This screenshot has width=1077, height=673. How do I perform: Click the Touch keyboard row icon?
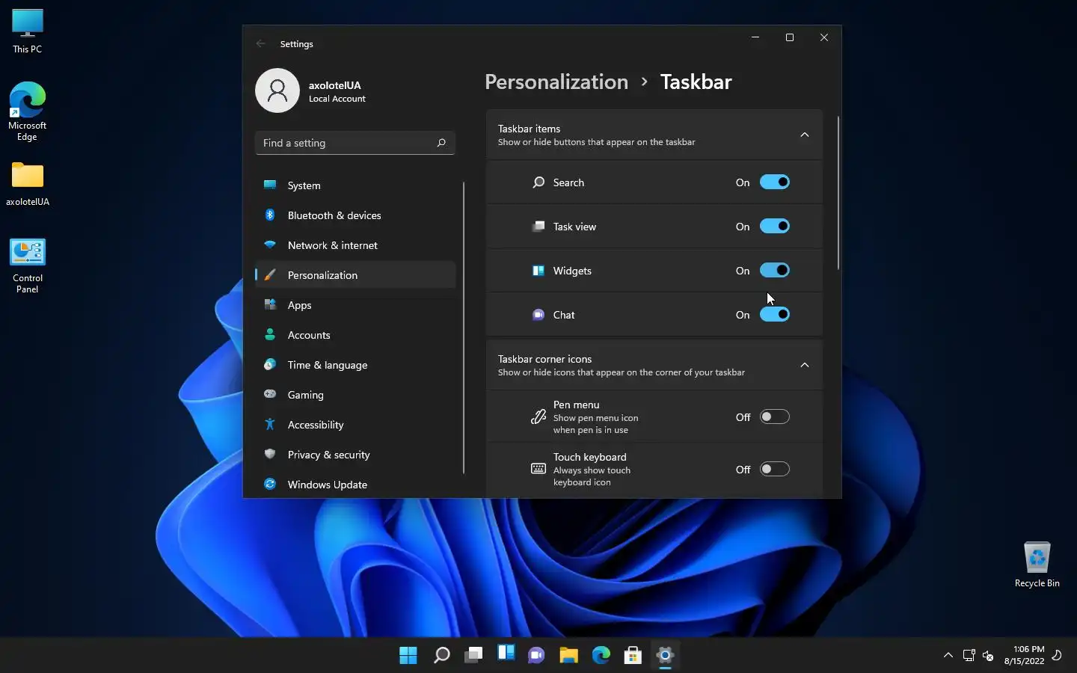coord(538,469)
